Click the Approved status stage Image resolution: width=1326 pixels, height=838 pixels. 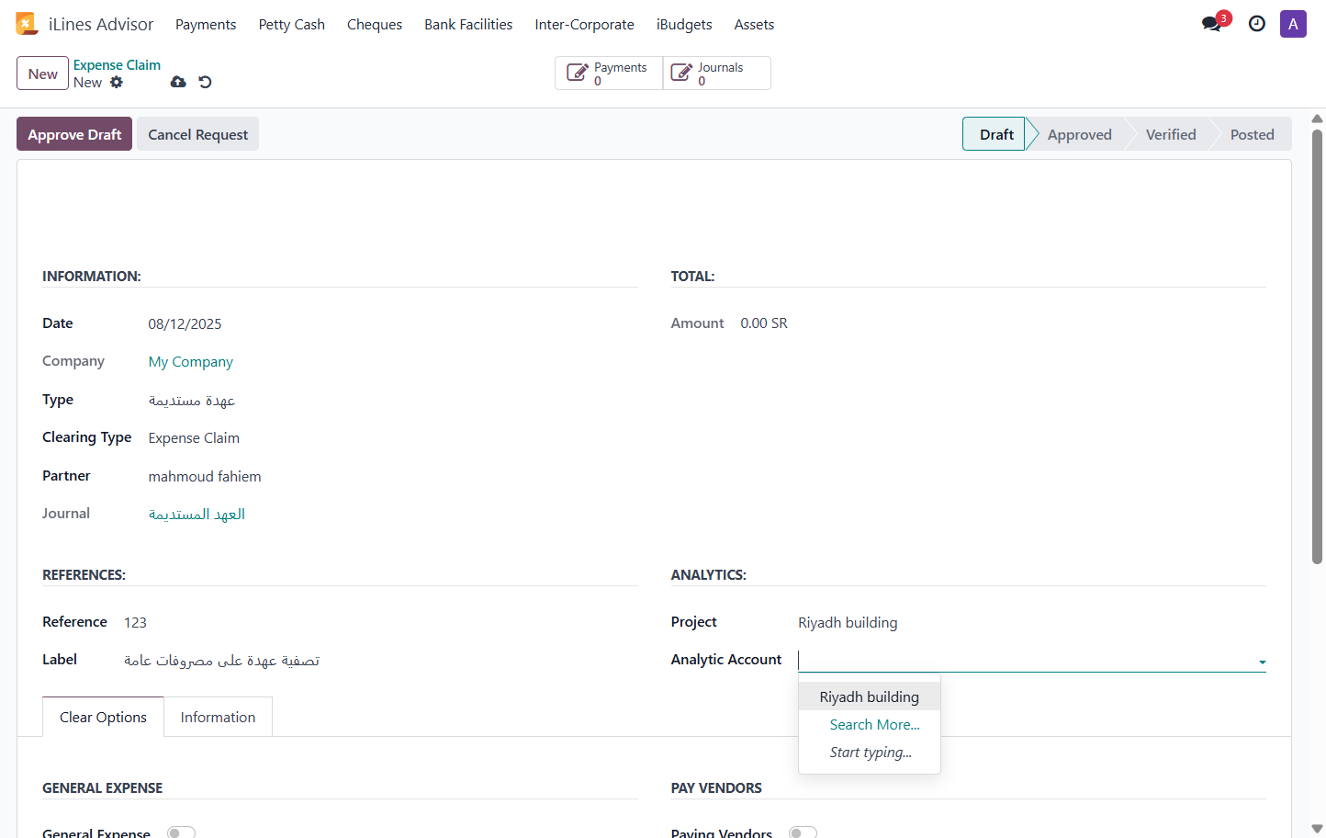click(1080, 134)
